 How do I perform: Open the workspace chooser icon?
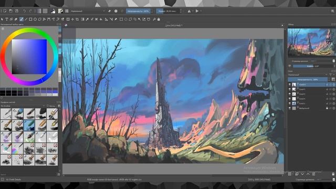click(332, 11)
